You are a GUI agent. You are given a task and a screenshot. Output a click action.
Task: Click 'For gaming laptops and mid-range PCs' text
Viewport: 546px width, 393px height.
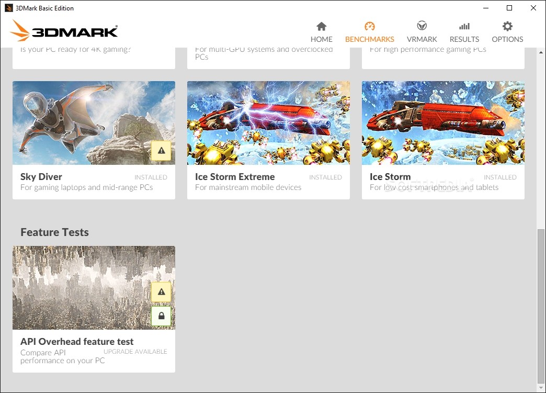click(x=87, y=187)
